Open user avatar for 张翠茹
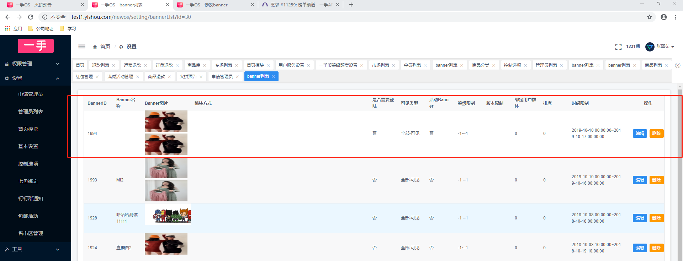The width and height of the screenshot is (683, 261). (650, 47)
